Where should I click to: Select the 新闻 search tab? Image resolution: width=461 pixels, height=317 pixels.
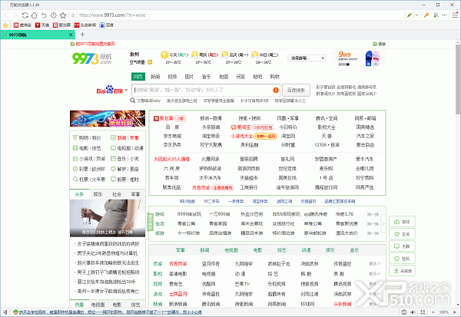[155, 77]
